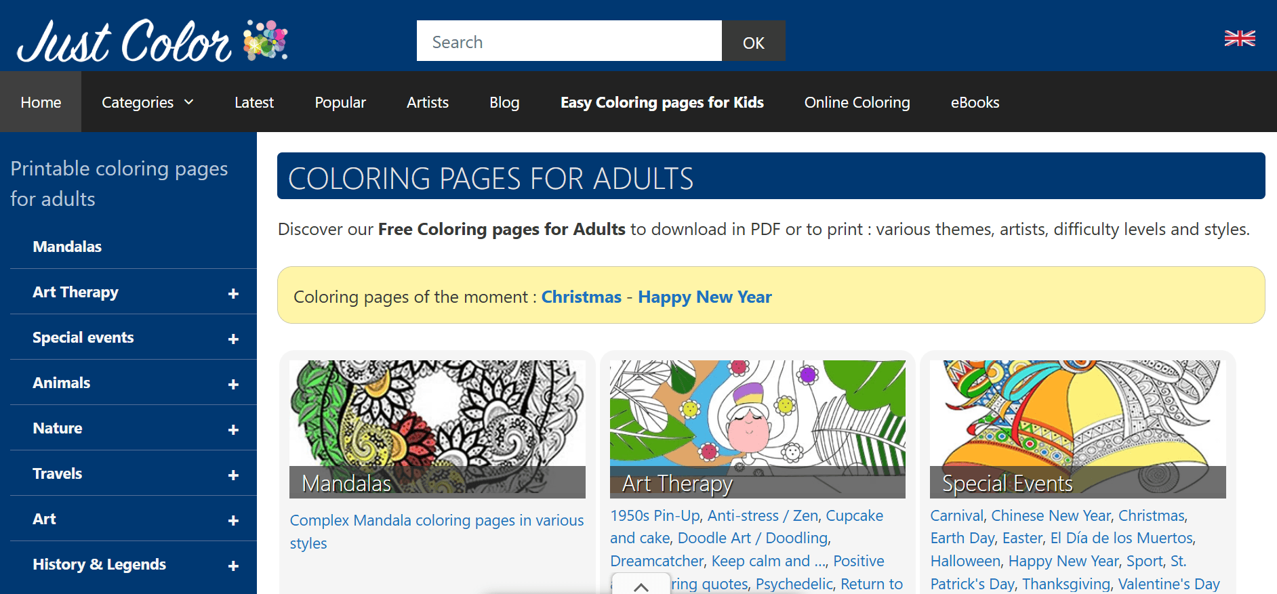
Task: Expand the Animals sidebar category
Action: pos(233,383)
